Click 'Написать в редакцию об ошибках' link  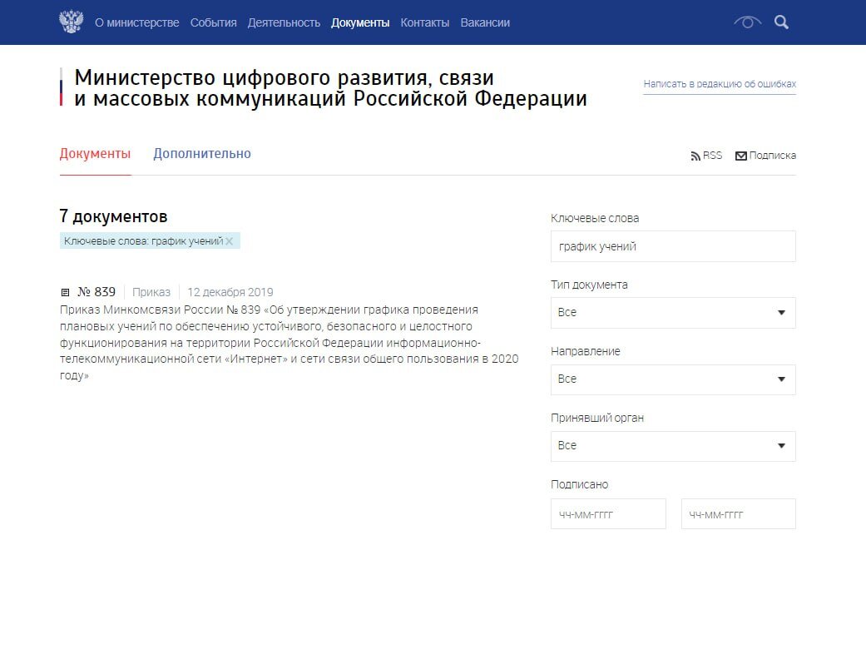(x=720, y=84)
